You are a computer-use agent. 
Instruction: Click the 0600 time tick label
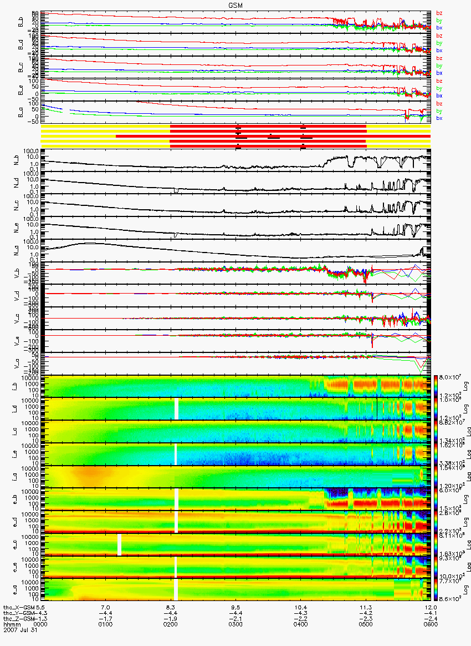(431, 624)
